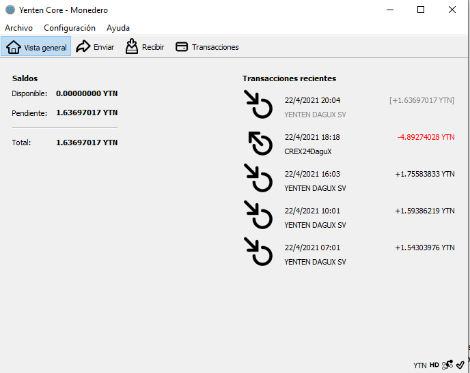This screenshot has width=470, height=373.
Task: Click the 22/4/2021 07:01 transaction entry
Action: point(312,248)
